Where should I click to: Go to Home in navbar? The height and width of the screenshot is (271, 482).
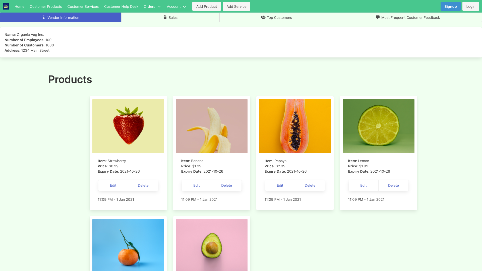pos(19,7)
